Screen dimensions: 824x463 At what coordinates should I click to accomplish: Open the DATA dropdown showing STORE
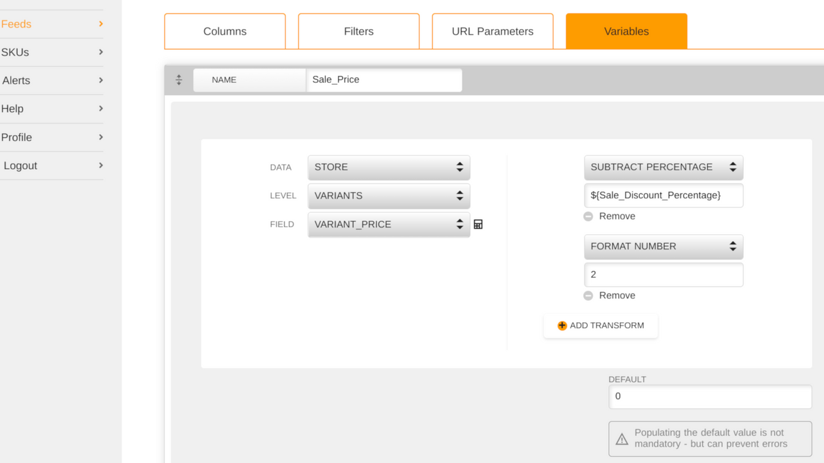(x=389, y=167)
